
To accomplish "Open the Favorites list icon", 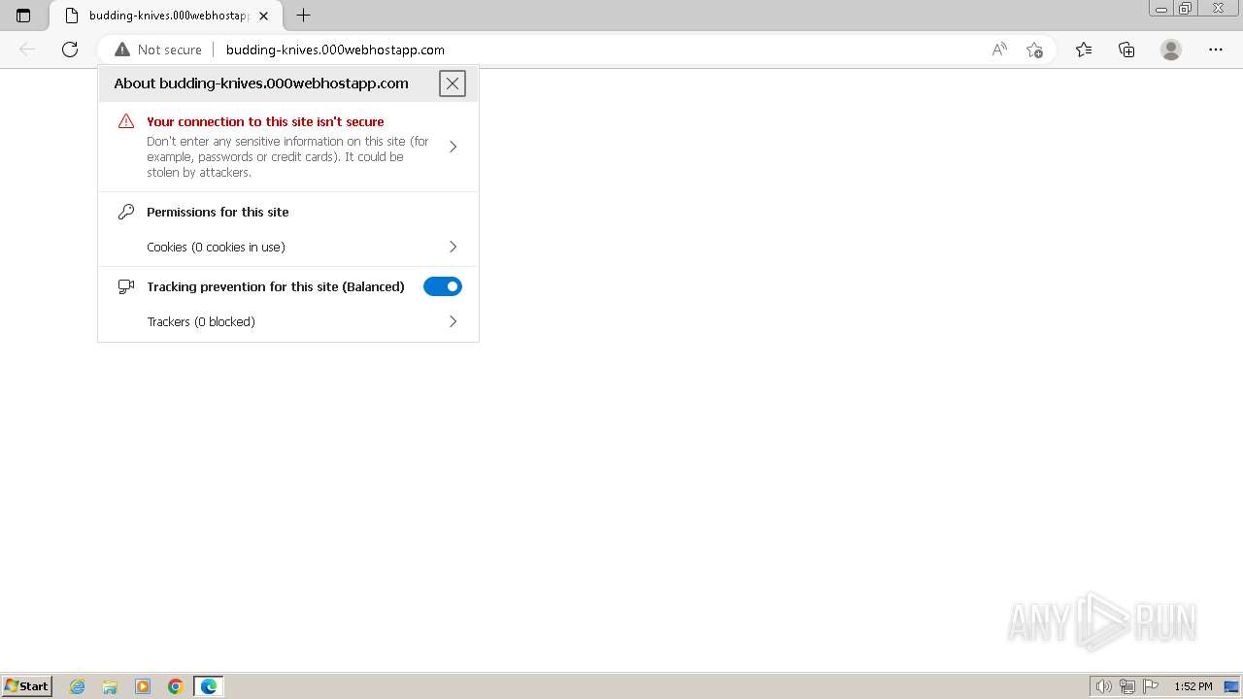I will tap(1084, 50).
